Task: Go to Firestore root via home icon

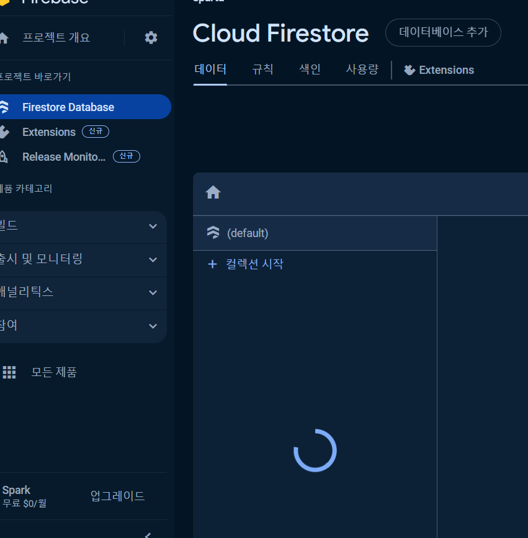Action: point(213,192)
